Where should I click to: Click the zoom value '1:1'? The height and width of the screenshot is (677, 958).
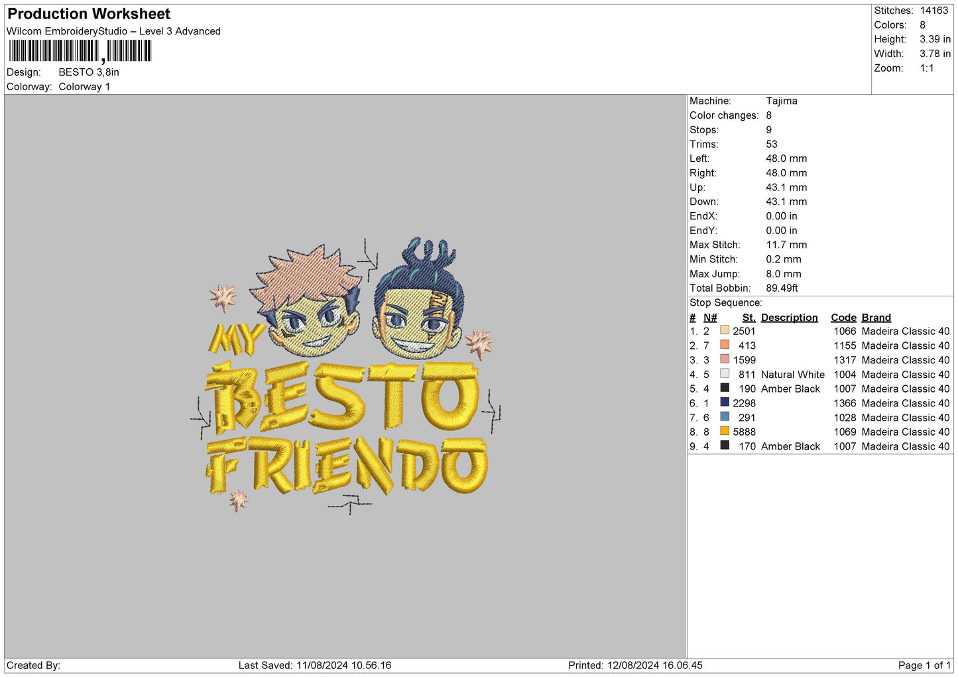point(926,68)
